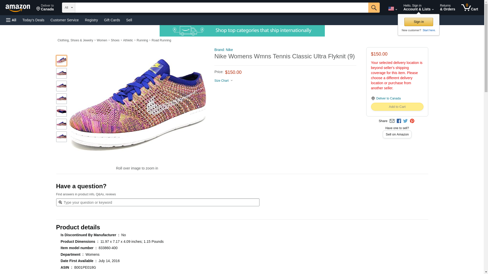Go to Today's Deals
Viewport: 488px width, 274px height.
point(33,20)
